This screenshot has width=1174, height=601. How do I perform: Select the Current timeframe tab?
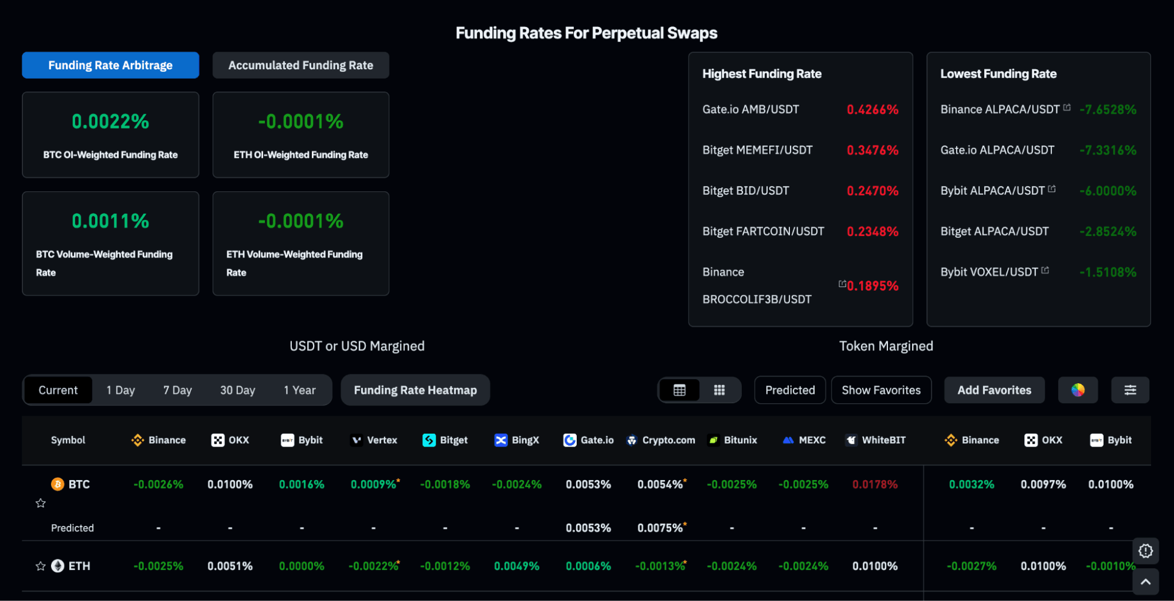58,390
